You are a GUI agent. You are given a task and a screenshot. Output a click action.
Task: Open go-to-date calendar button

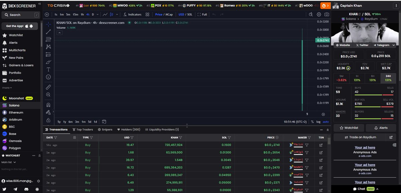point(104,122)
